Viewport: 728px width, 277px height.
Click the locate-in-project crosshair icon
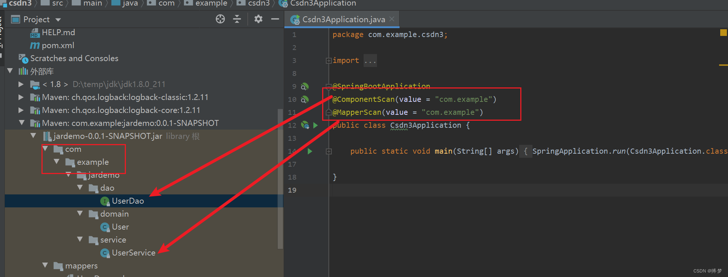(220, 19)
